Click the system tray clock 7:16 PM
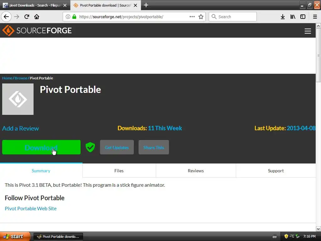 309,236
